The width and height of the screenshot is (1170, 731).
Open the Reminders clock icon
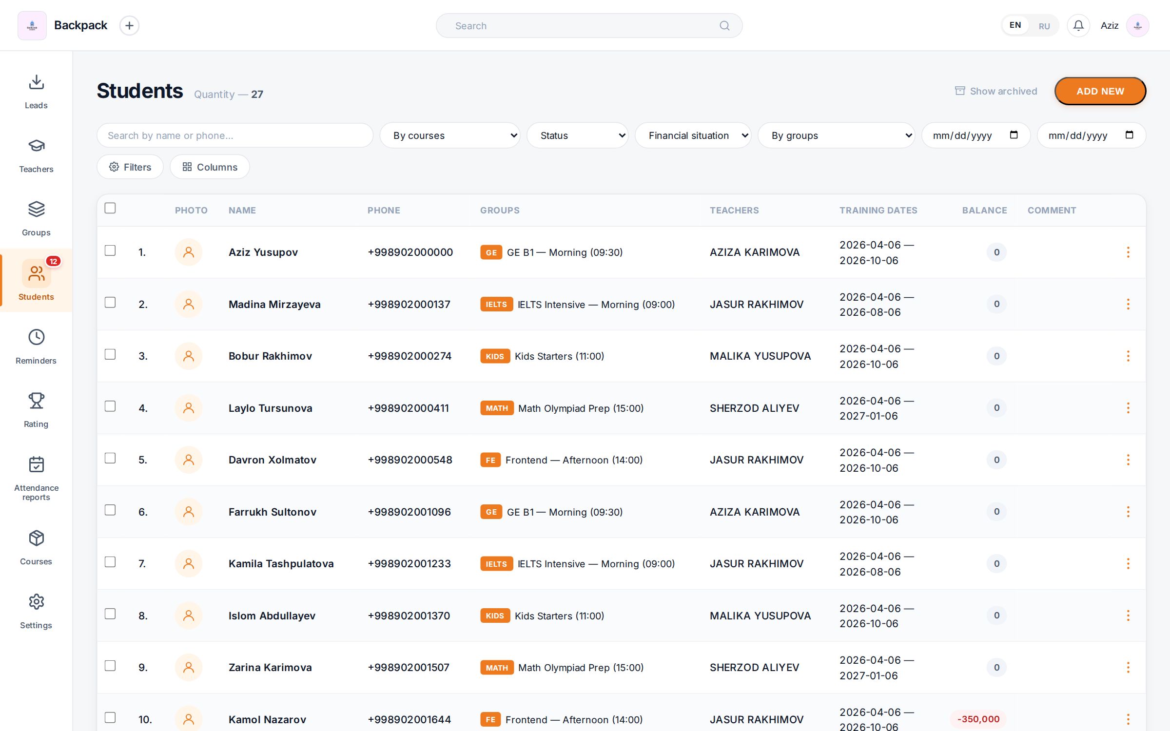36,337
